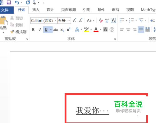
Task: Customize the Quick Access Toolbar
Action: pyautogui.click(x=44, y=3)
